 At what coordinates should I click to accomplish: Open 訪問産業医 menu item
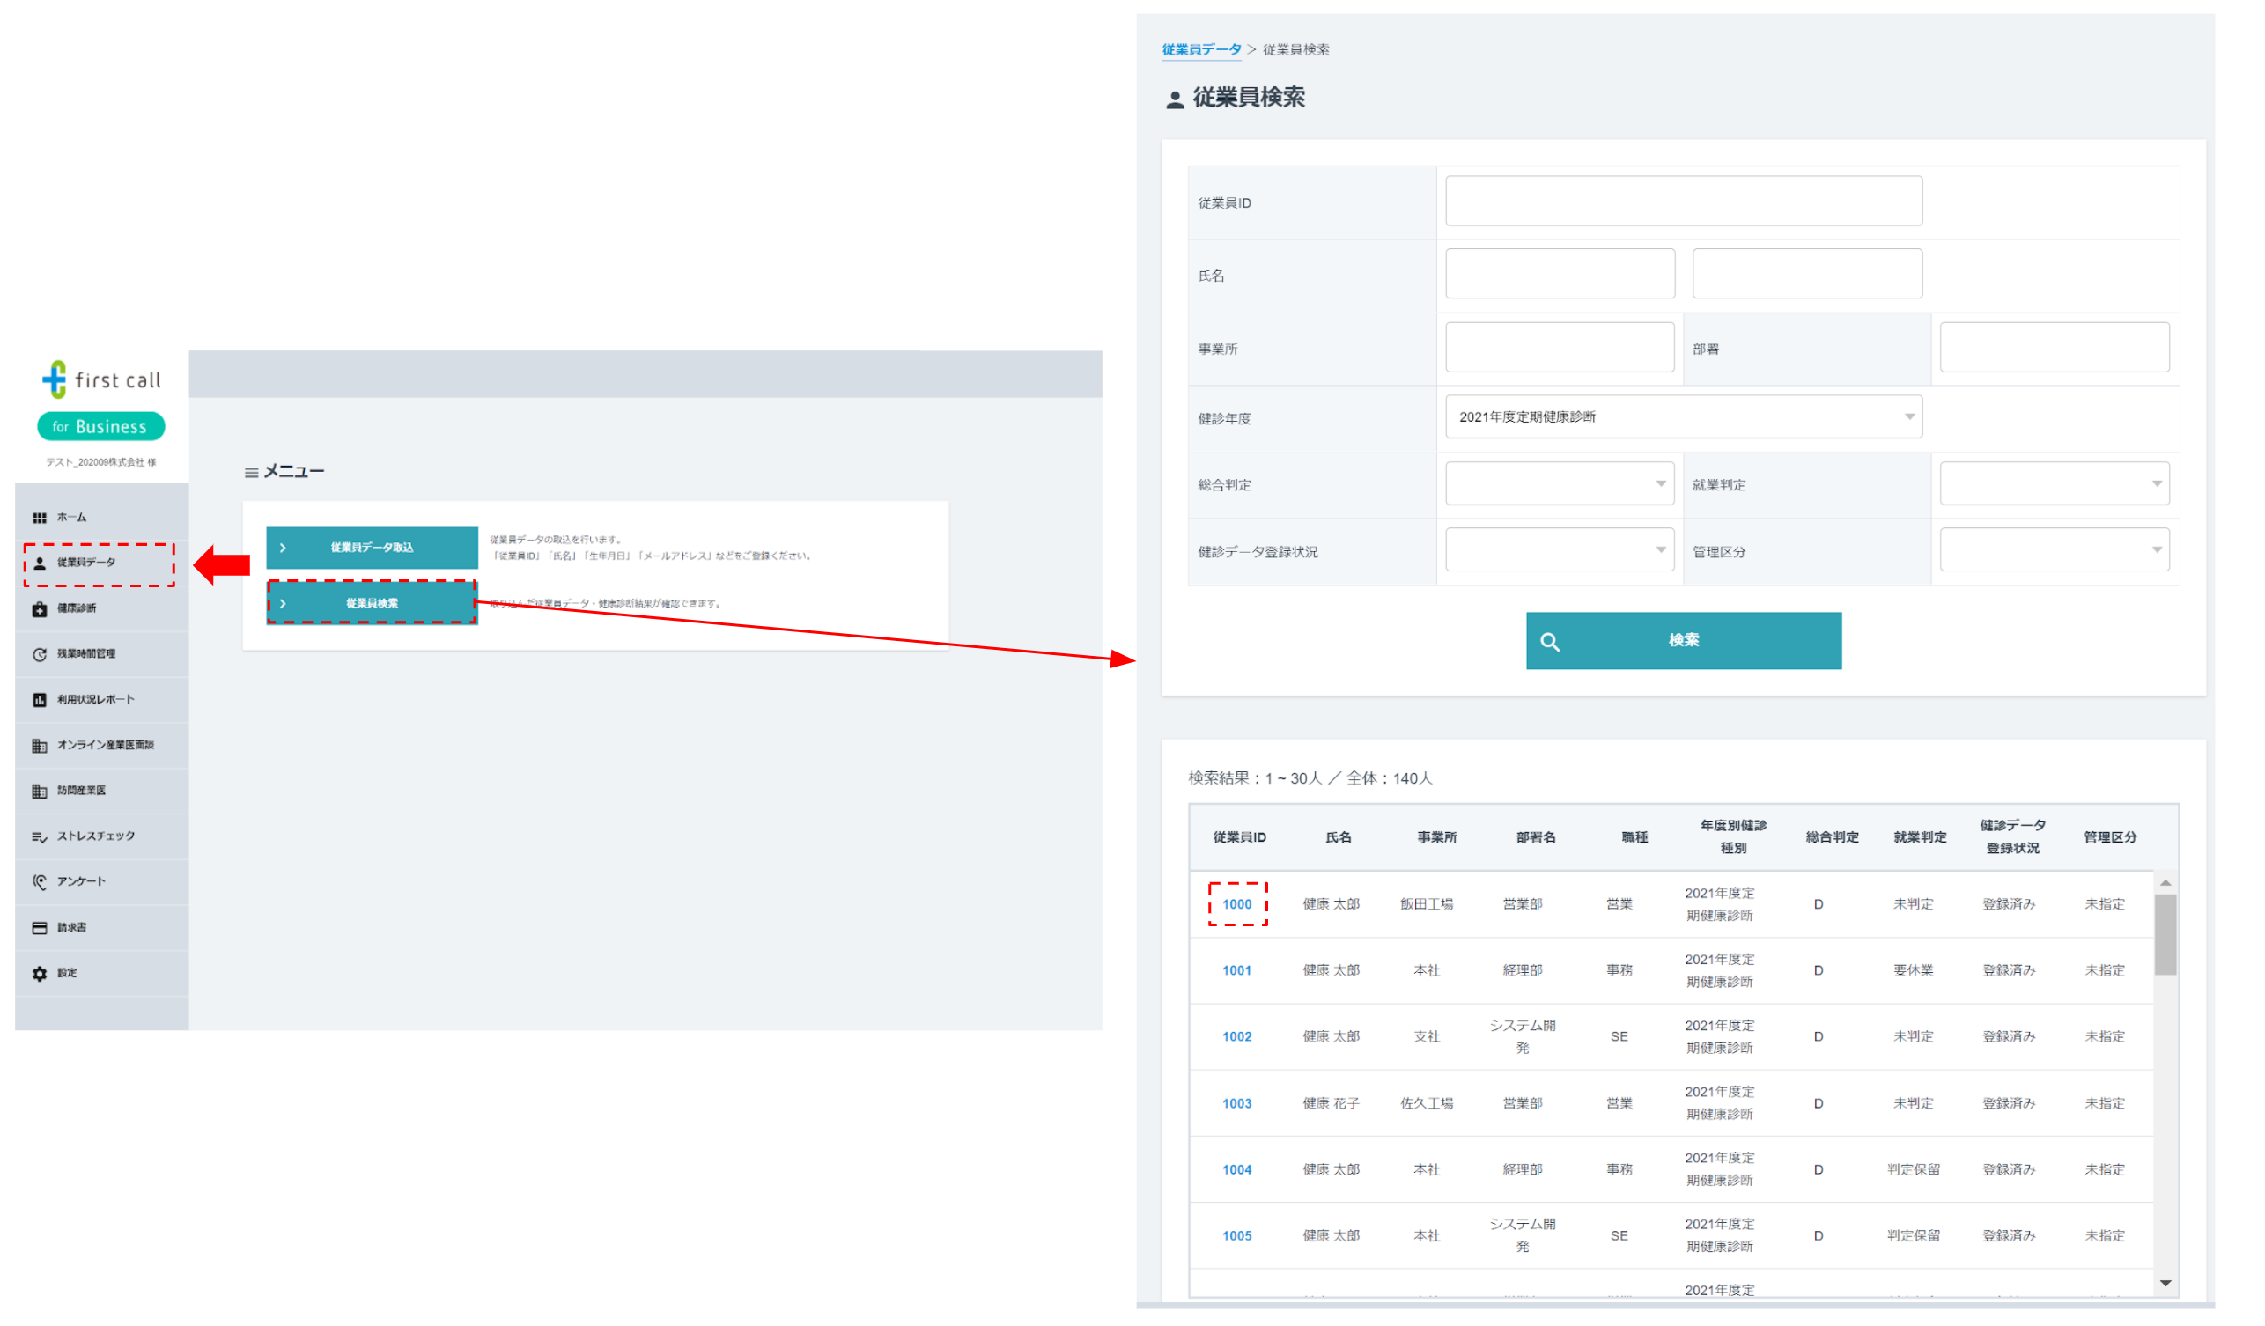click(x=82, y=792)
